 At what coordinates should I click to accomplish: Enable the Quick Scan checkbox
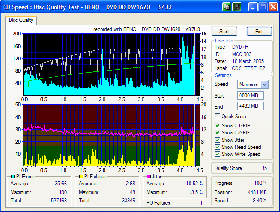click(218, 117)
